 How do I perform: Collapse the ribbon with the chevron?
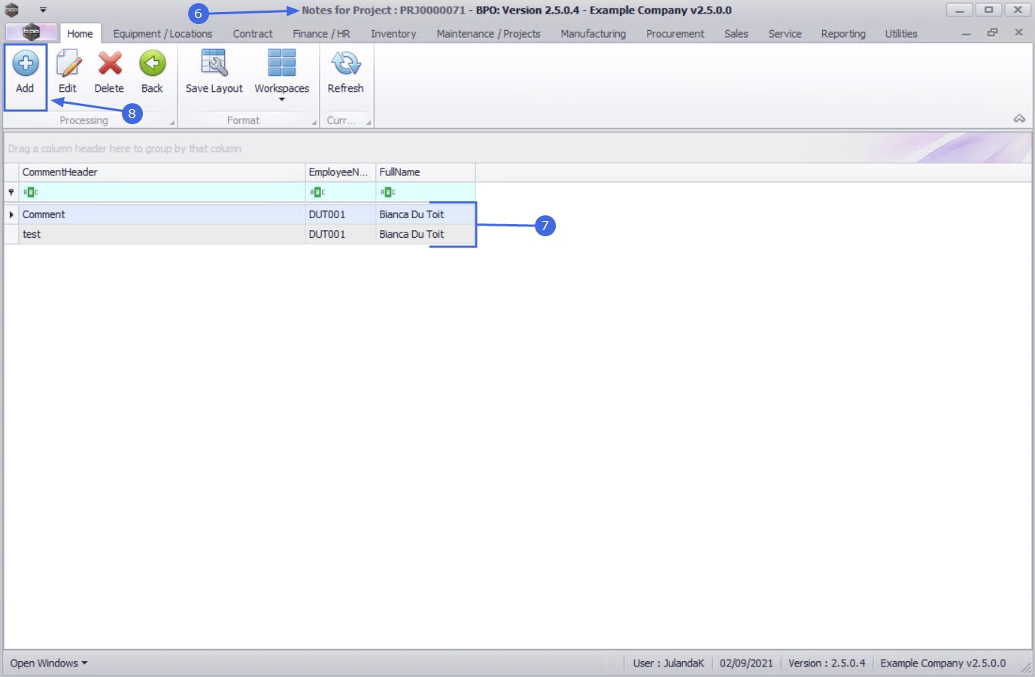(1019, 118)
